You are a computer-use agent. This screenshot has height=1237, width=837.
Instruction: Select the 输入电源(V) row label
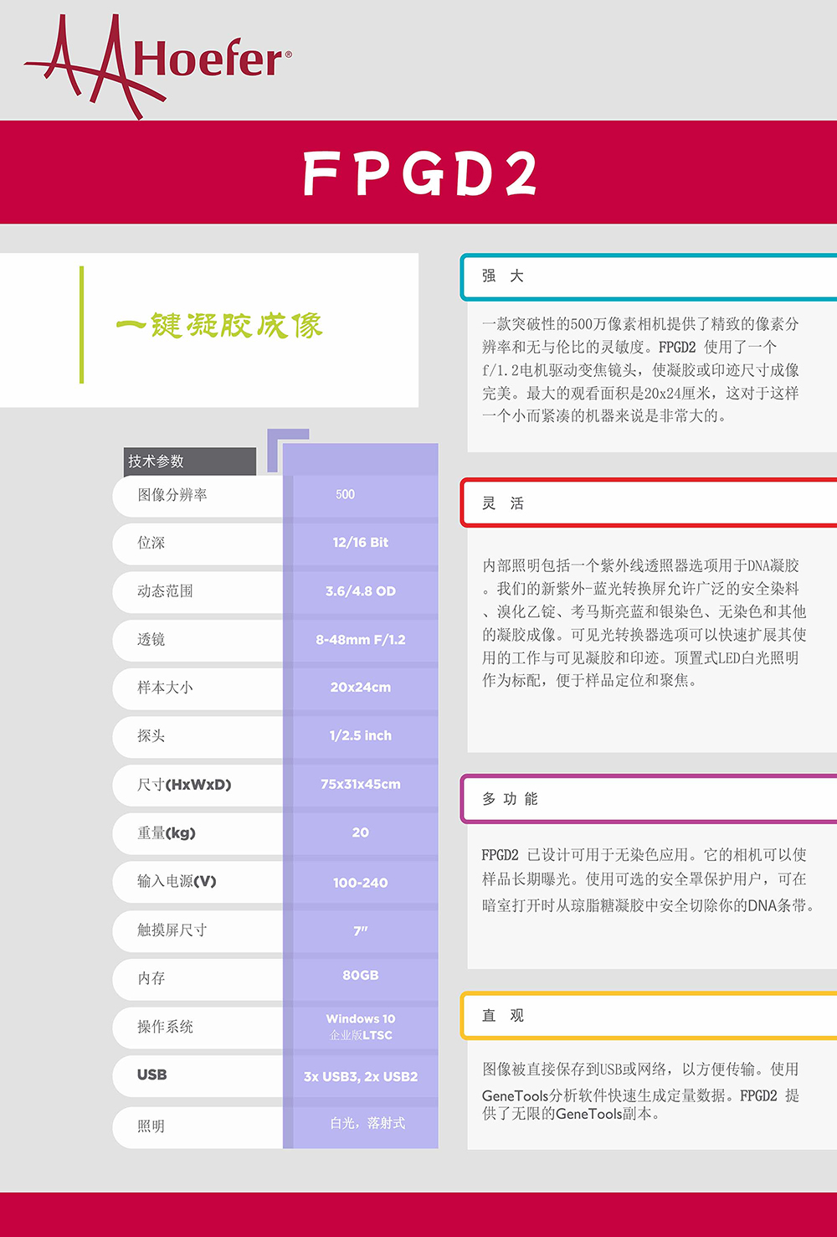(177, 881)
